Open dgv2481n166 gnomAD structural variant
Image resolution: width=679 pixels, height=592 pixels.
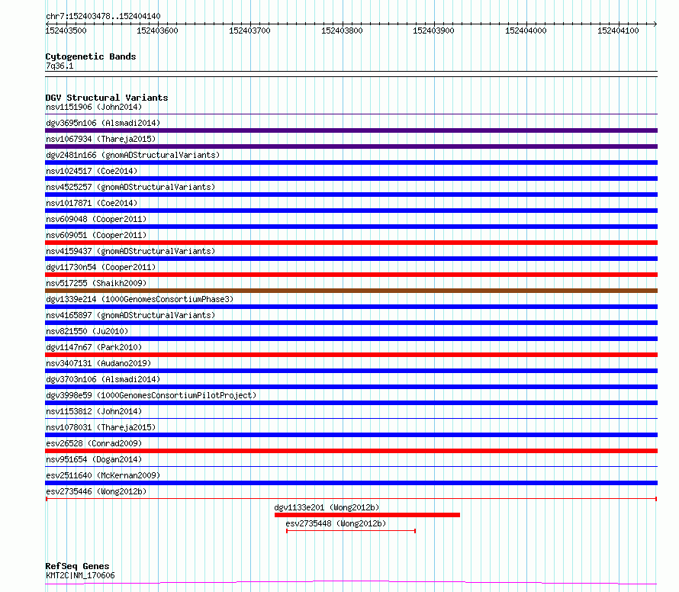point(133,155)
